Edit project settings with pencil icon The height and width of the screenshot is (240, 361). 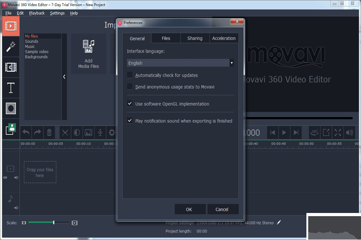pyautogui.click(x=279, y=222)
